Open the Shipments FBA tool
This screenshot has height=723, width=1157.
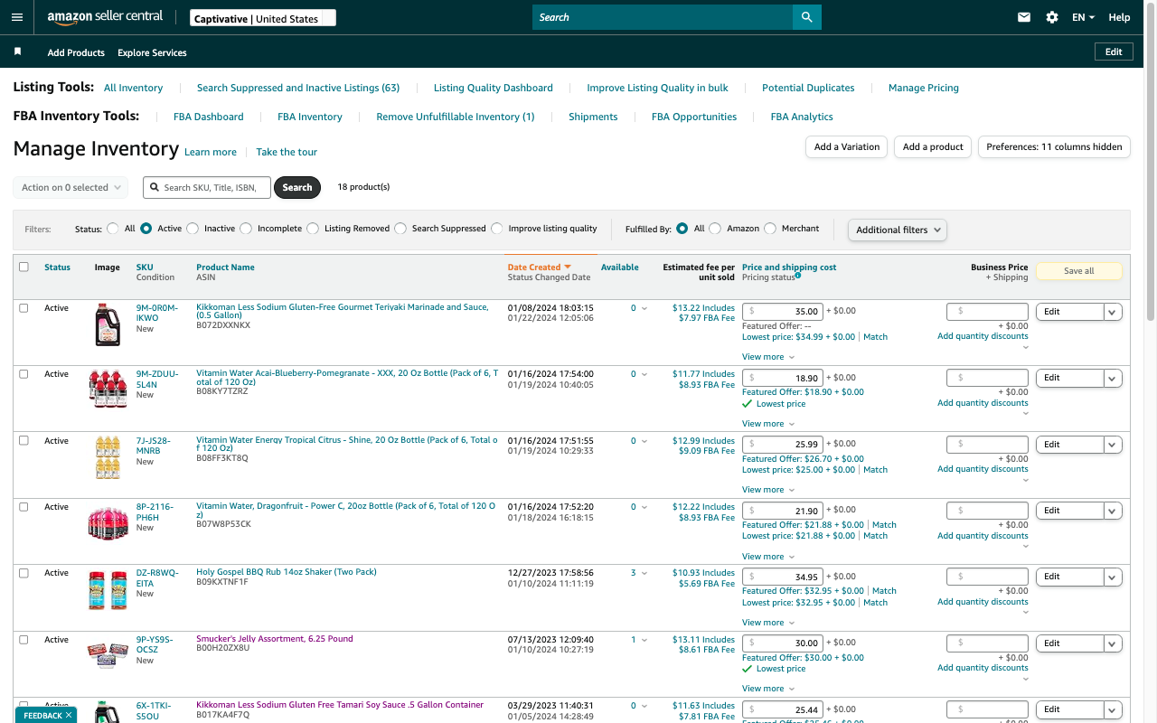click(593, 117)
